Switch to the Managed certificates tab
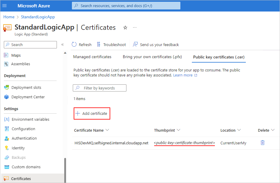This screenshot has height=183, width=280. (x=92, y=57)
